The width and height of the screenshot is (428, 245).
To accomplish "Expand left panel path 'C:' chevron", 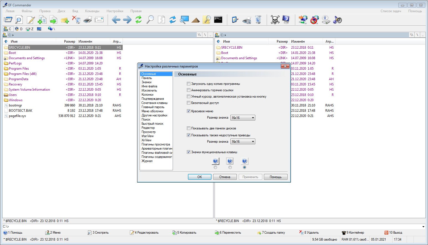I will click(13, 35).
